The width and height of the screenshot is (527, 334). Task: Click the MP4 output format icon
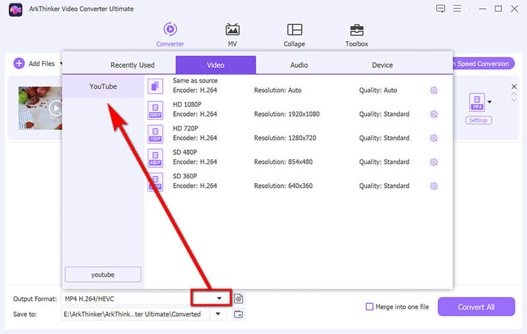click(x=477, y=102)
